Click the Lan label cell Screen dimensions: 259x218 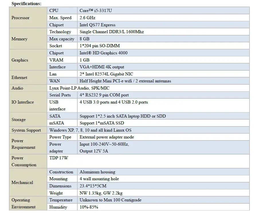tap(62, 74)
